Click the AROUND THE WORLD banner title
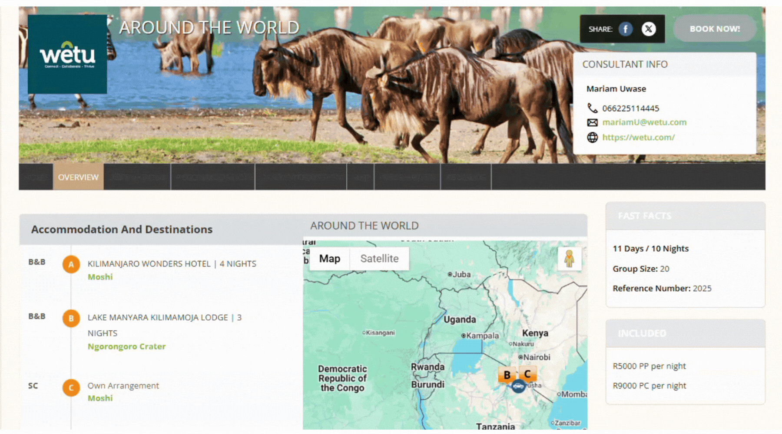Image resolution: width=782 pixels, height=434 pixels. [209, 27]
